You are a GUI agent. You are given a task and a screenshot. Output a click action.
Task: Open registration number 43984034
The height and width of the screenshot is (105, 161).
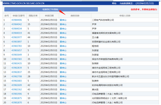pos(17,29)
